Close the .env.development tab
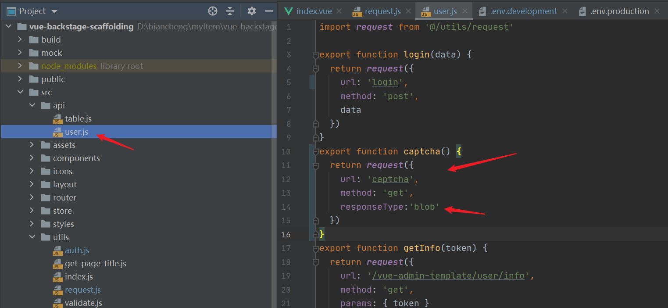The width and height of the screenshot is (668, 308). coord(565,11)
